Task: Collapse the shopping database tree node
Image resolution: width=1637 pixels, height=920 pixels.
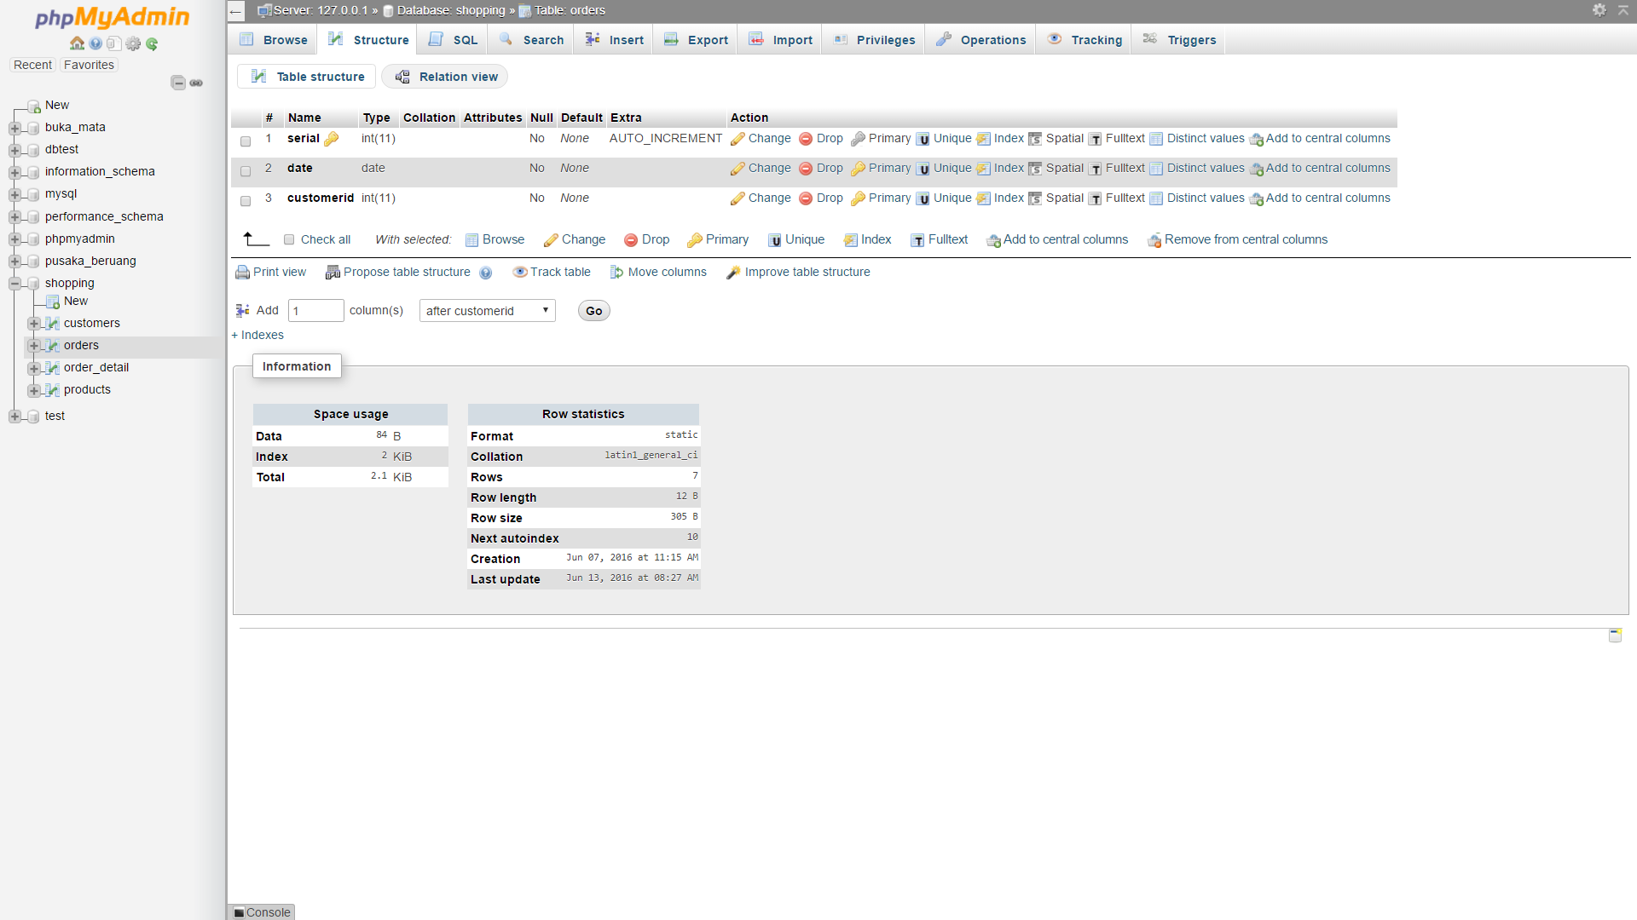Action: coord(14,284)
